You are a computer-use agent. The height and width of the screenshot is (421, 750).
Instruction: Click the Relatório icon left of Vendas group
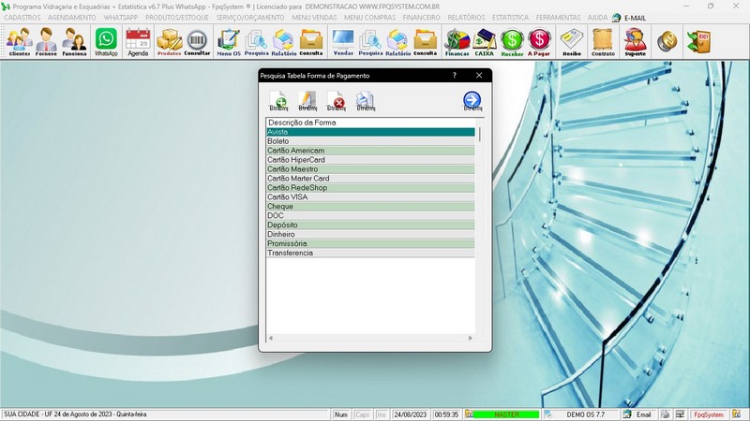click(x=284, y=42)
